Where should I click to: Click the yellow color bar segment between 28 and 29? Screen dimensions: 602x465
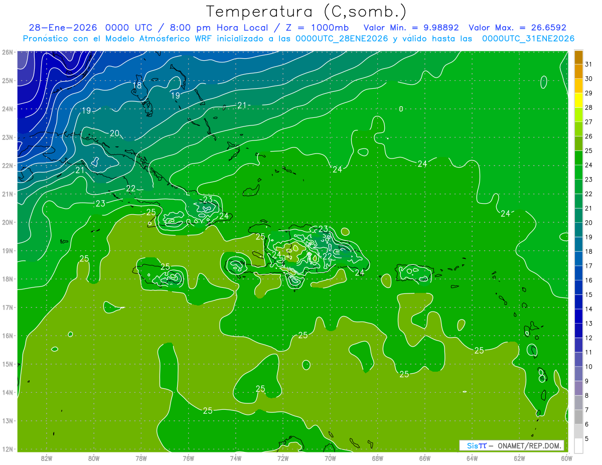tap(578, 100)
